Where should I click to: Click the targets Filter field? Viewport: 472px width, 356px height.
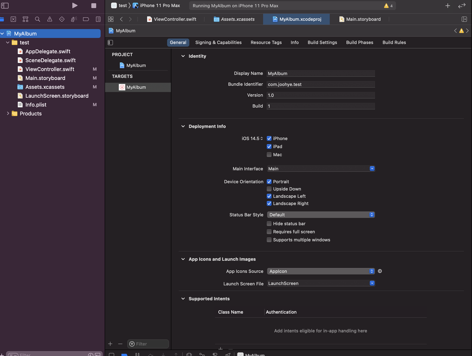coord(148,344)
